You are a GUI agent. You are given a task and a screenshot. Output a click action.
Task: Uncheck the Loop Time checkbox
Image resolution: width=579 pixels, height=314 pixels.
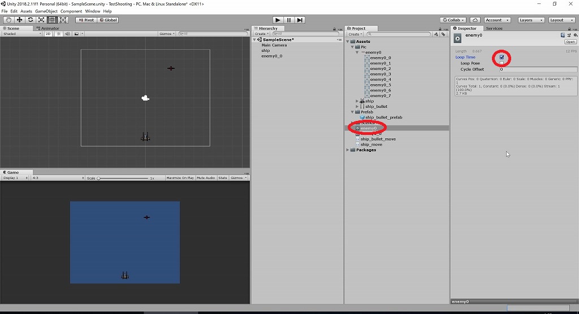(502, 57)
